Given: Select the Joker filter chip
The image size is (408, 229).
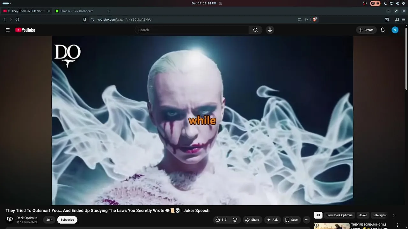Looking at the screenshot, I should tap(363, 215).
